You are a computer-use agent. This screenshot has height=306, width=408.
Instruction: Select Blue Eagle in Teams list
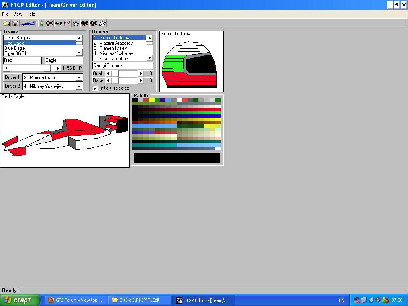(15, 48)
